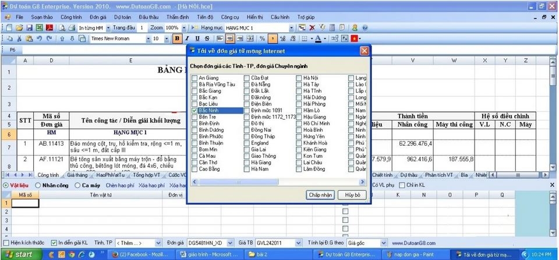Image resolution: width=559 pixels, height=260 pixels.
Task: Expand the Hạng mục dropdown
Action: pyautogui.click(x=292, y=28)
